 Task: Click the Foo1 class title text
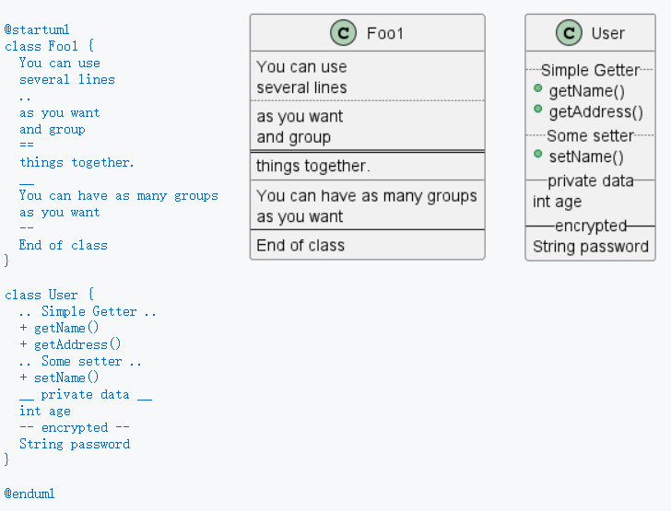[x=385, y=33]
